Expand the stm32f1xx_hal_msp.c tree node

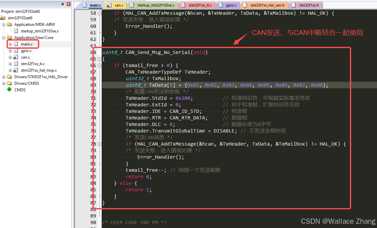pos(10,70)
